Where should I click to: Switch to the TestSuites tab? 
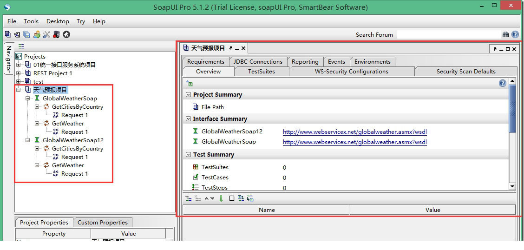[262, 72]
